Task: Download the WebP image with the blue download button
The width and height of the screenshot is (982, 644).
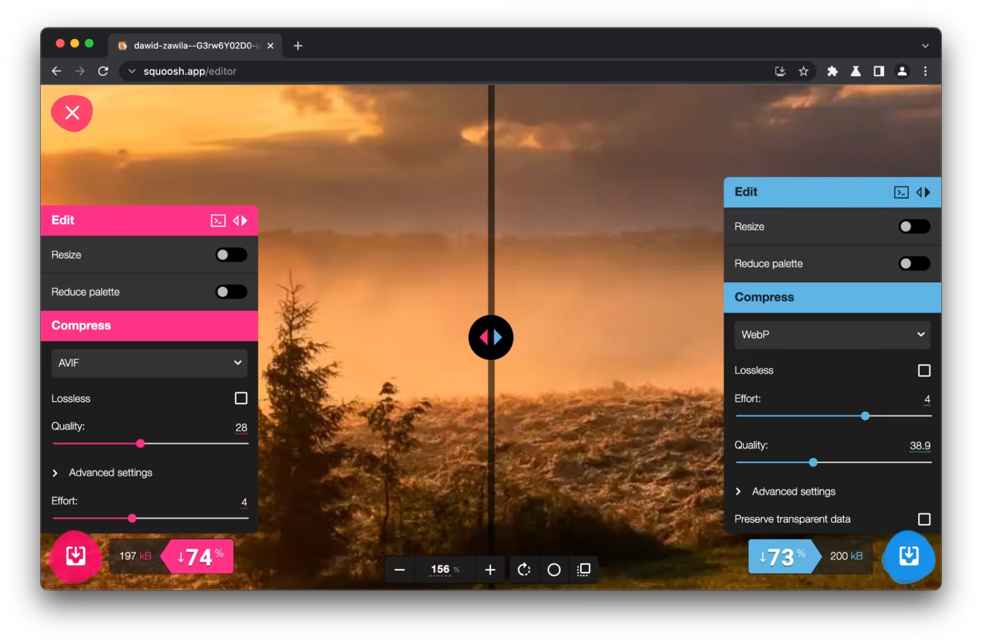Action: [908, 556]
